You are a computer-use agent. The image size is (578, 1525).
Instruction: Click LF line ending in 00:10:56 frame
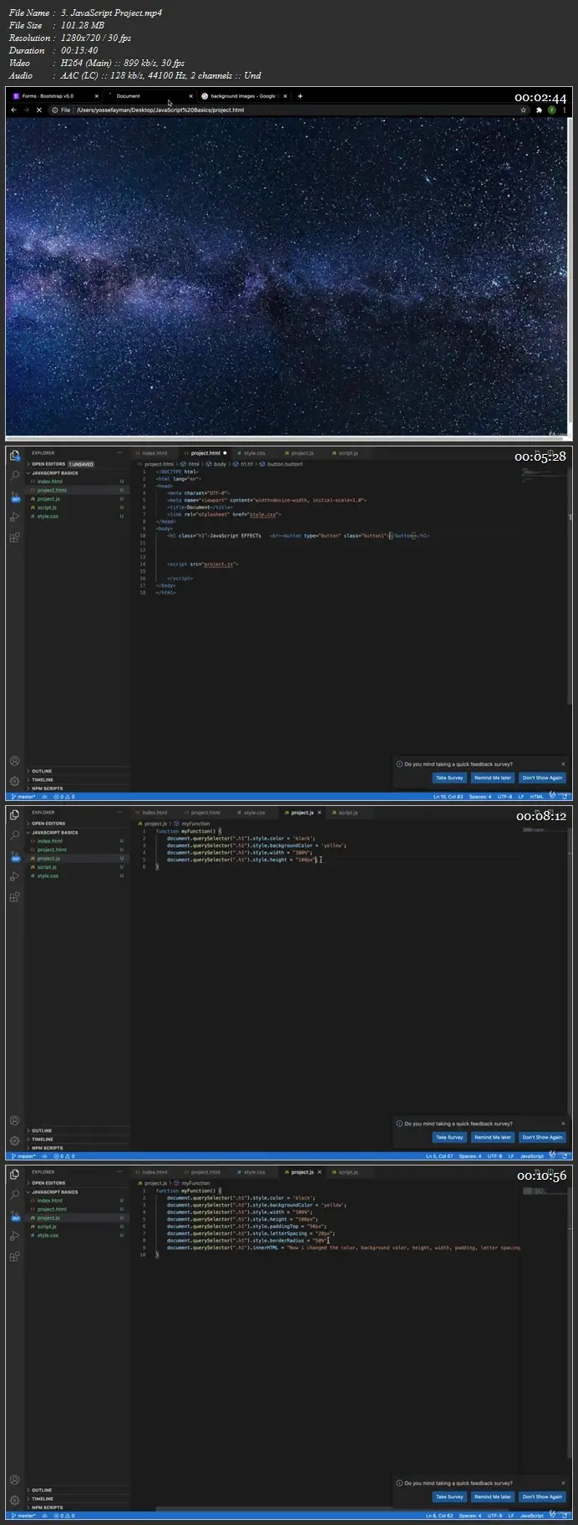[x=510, y=1516]
